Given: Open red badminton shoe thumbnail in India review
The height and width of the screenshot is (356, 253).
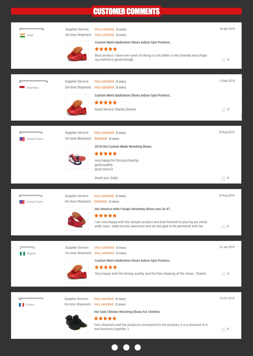Looking at the screenshot, I should pos(77,52).
